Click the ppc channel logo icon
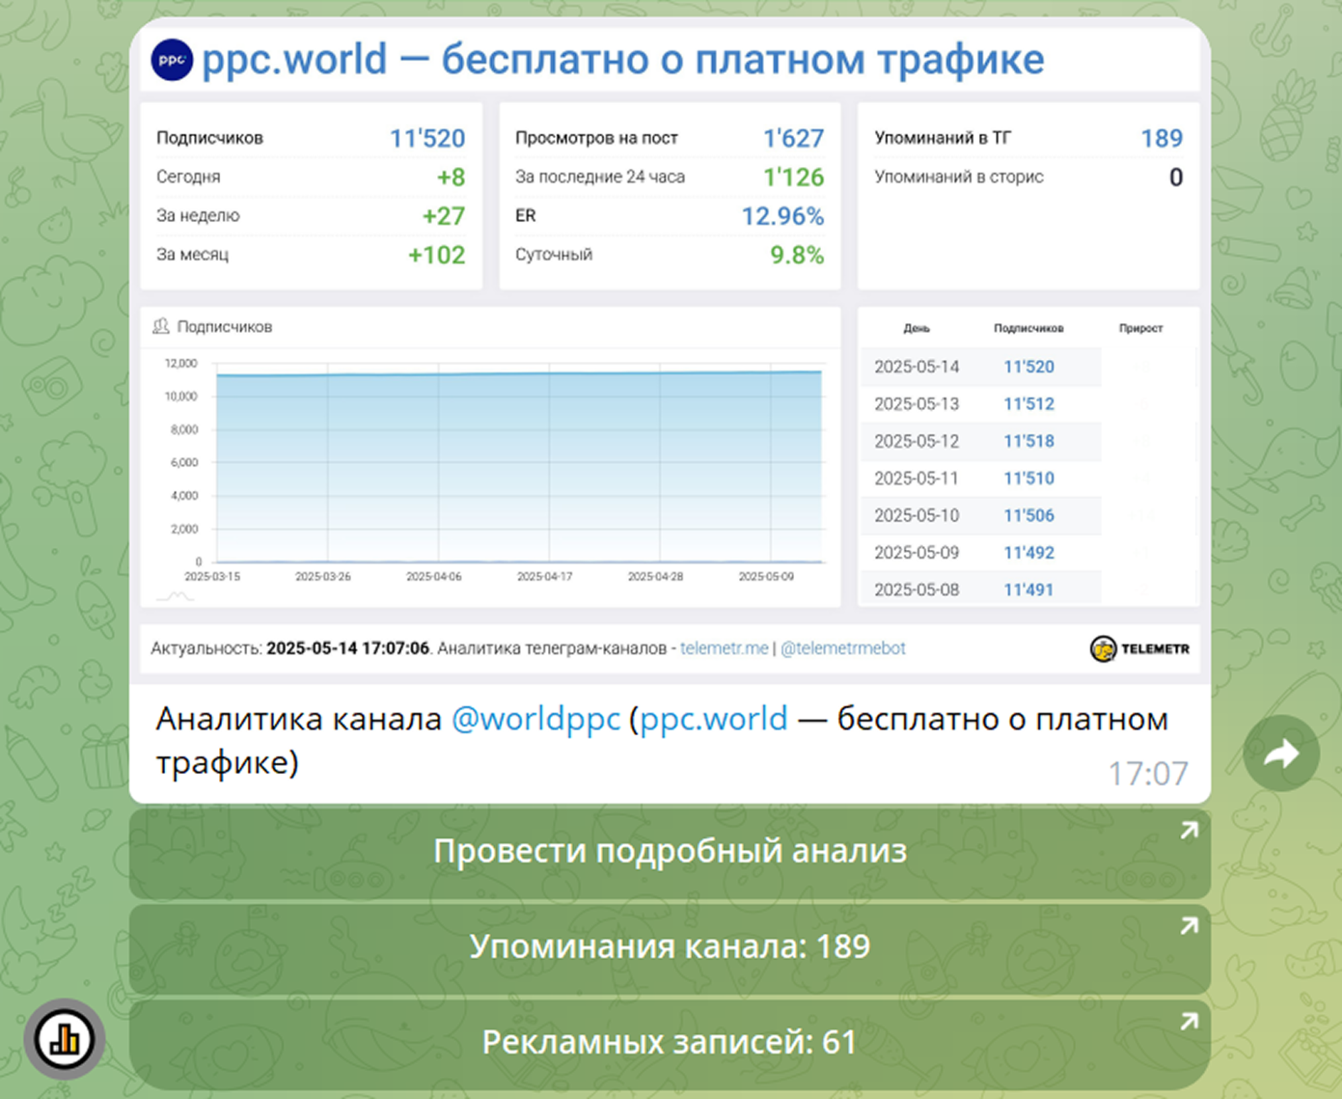This screenshot has height=1099, width=1342. click(x=172, y=59)
